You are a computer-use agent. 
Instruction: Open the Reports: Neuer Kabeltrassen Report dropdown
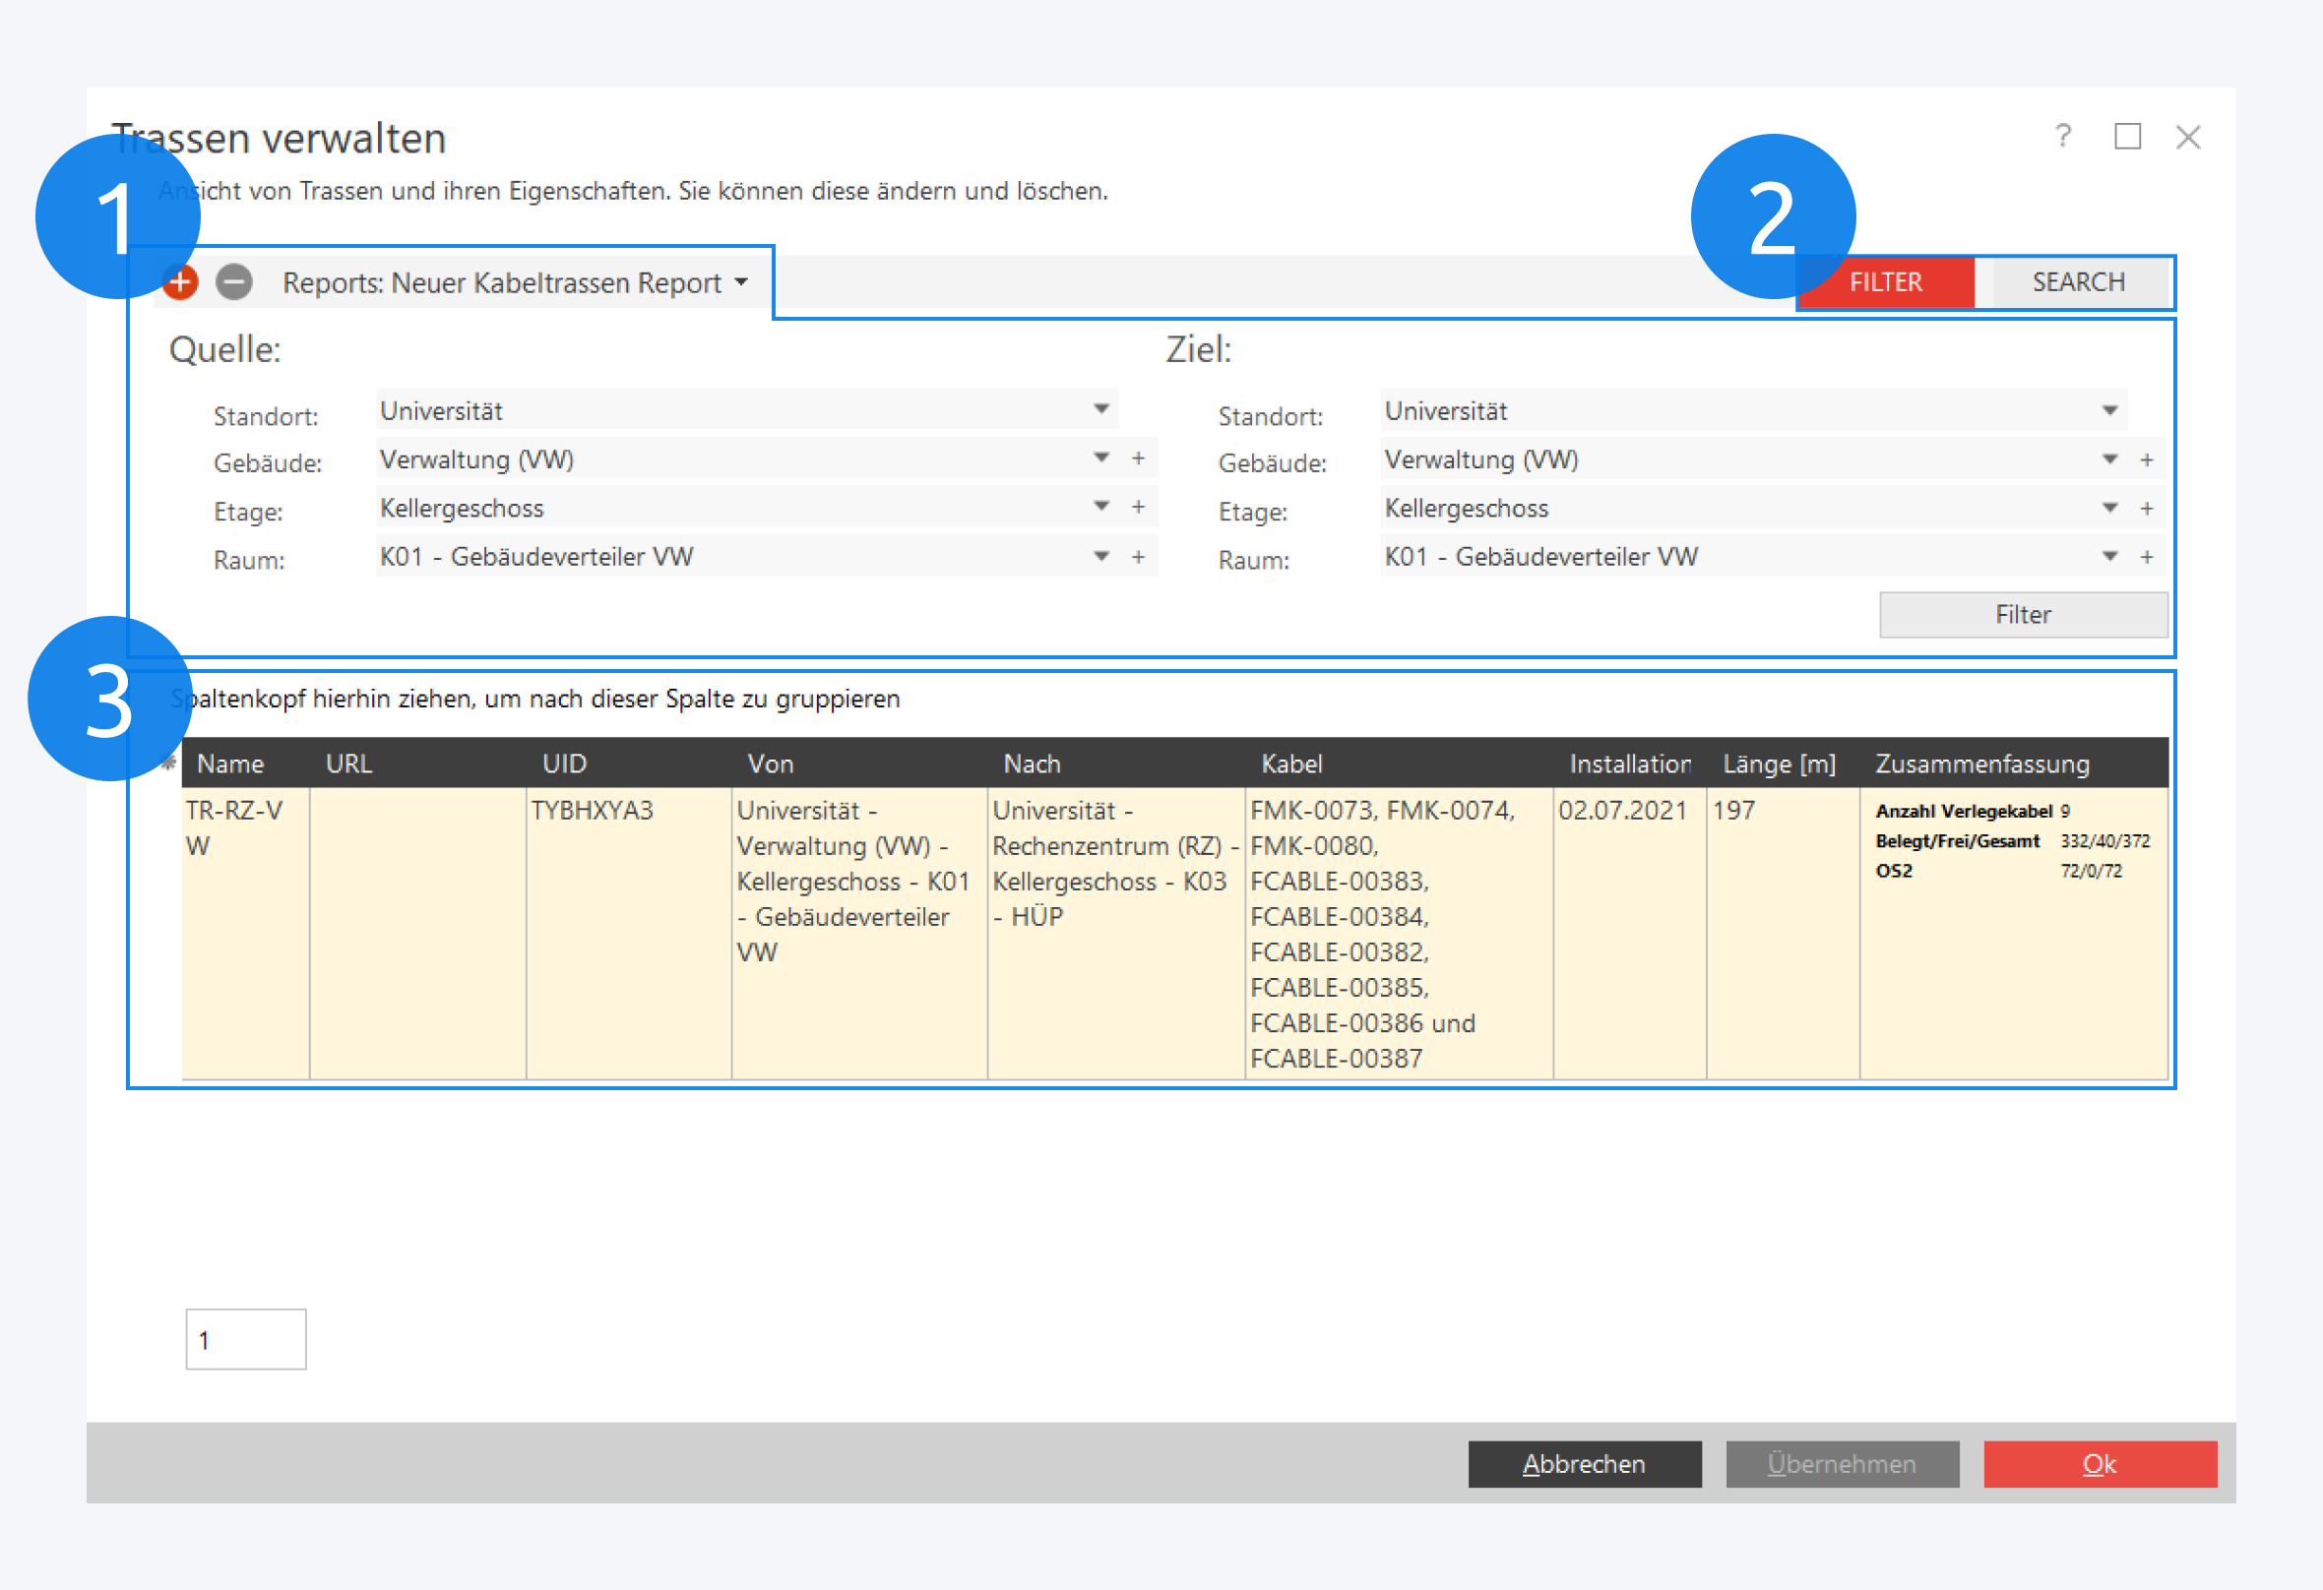click(x=515, y=282)
